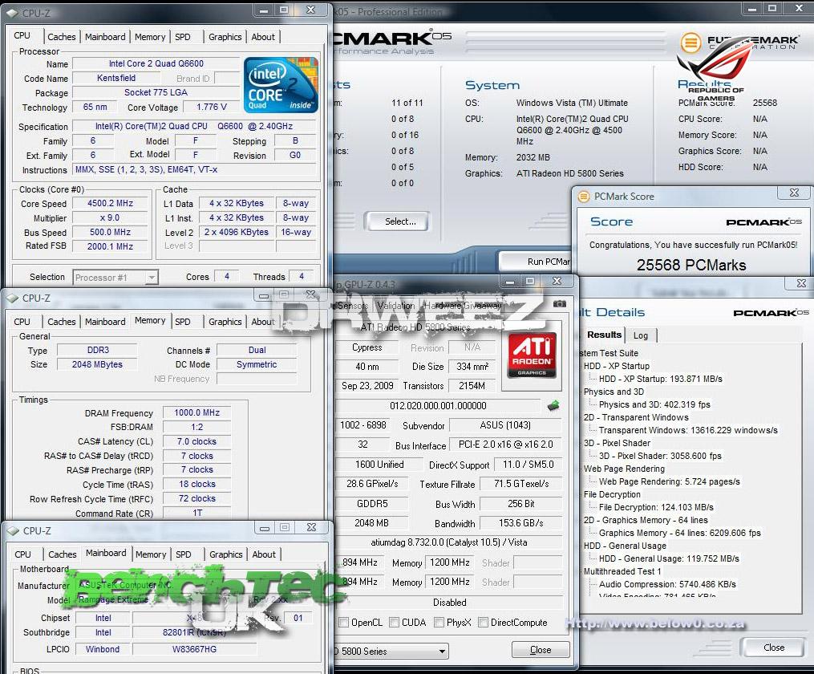Click the Core Speed value 4500.2 MHz

(110, 204)
